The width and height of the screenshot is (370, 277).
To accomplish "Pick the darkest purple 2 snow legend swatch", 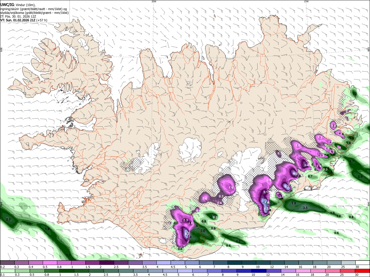I will 107,263.
